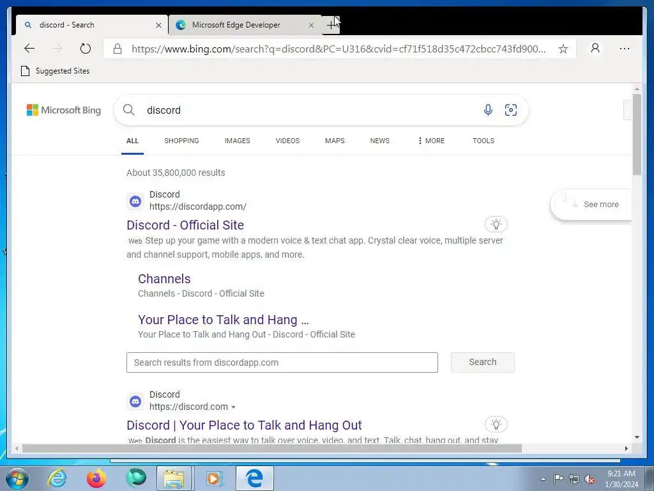Click the horizontal scrollbar thumb
654x491 pixels.
(271, 448)
